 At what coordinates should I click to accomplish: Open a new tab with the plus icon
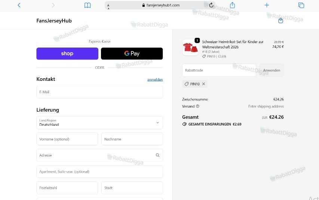coord(267,5)
